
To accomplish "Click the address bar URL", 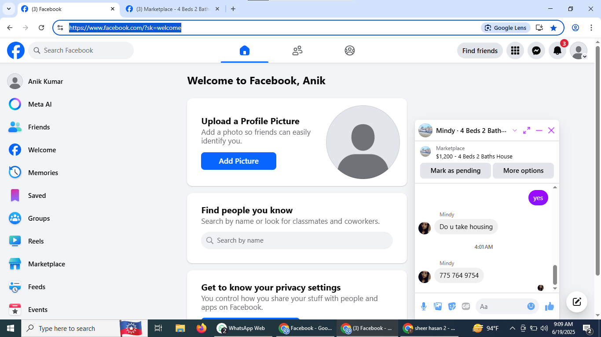I will point(125,28).
